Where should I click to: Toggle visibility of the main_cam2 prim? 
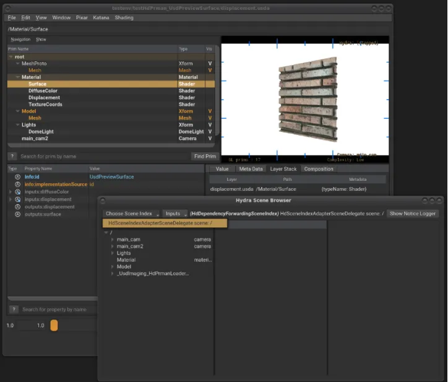click(x=210, y=139)
